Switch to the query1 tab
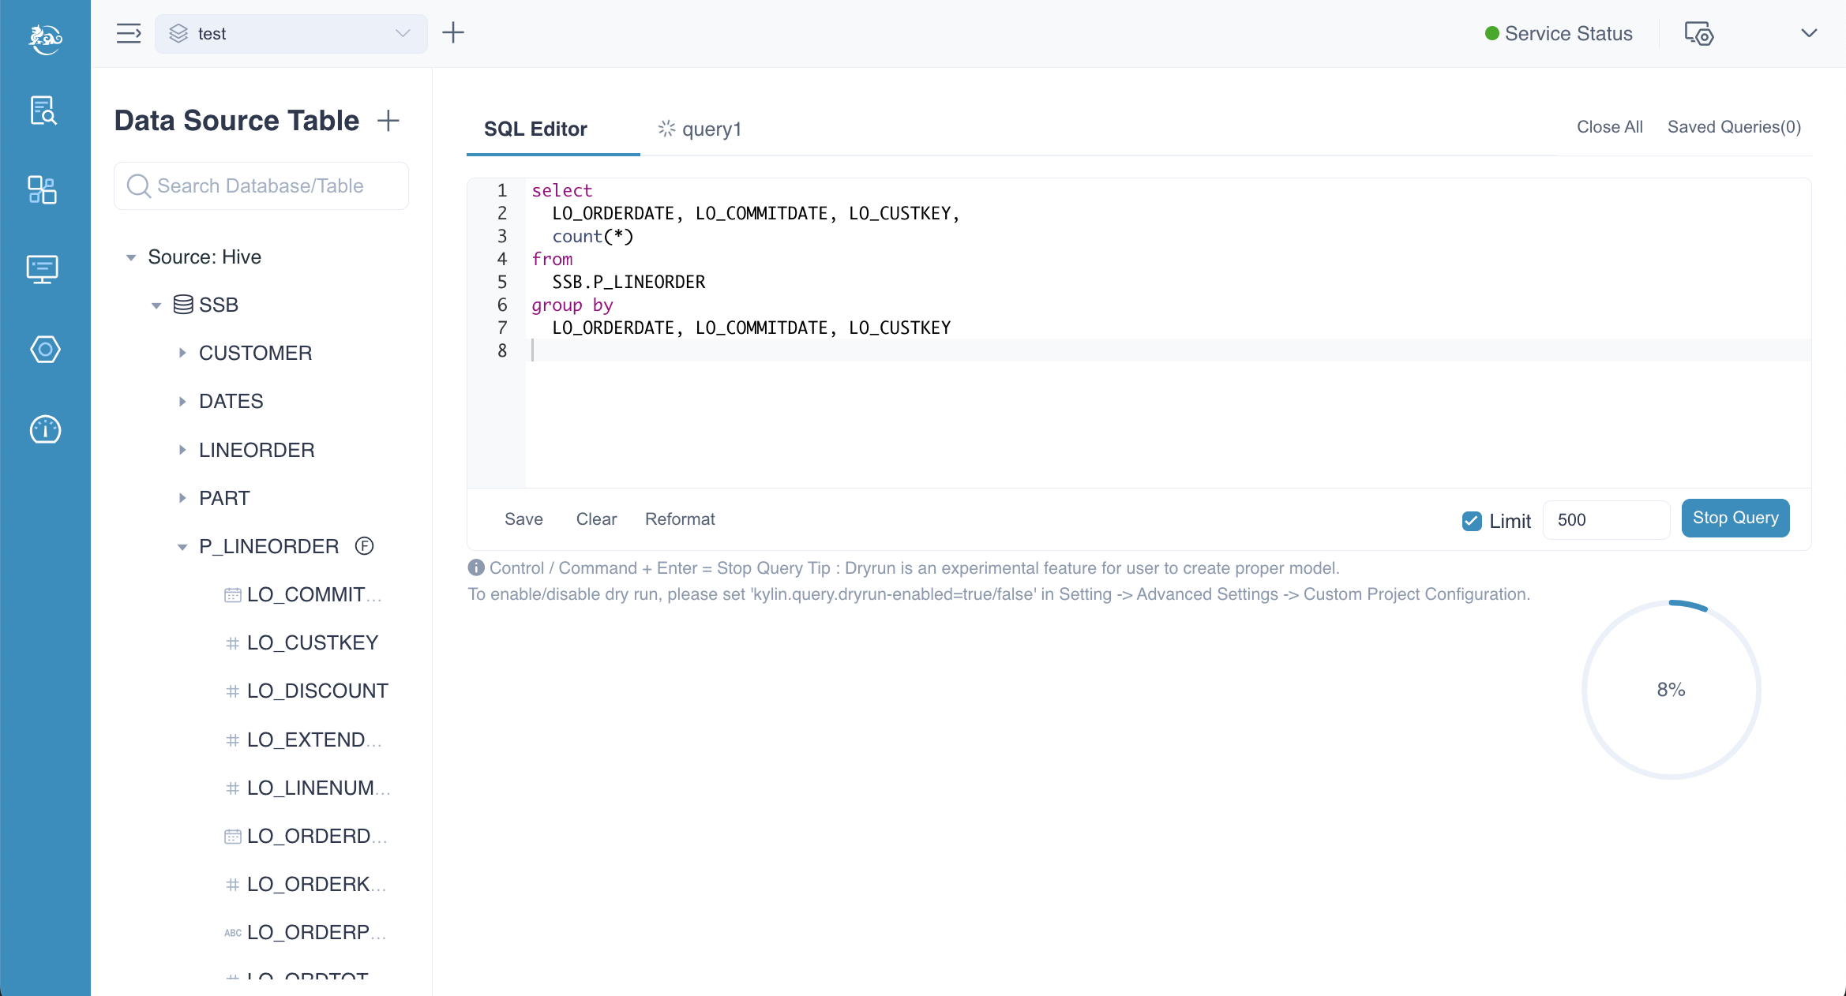The height and width of the screenshot is (996, 1846). click(x=701, y=129)
